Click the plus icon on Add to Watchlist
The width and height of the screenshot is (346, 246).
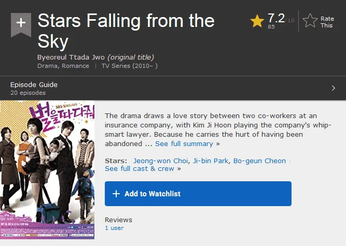[116, 194]
